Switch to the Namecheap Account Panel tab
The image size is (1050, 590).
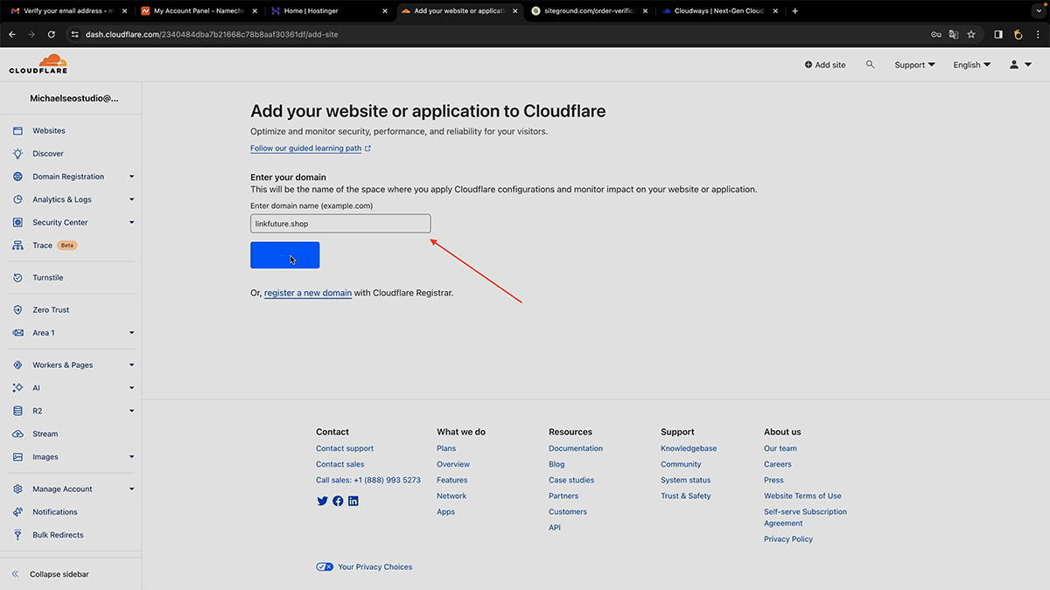198,10
